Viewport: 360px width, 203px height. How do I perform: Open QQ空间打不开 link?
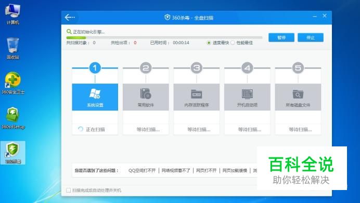pyautogui.click(x=142, y=170)
